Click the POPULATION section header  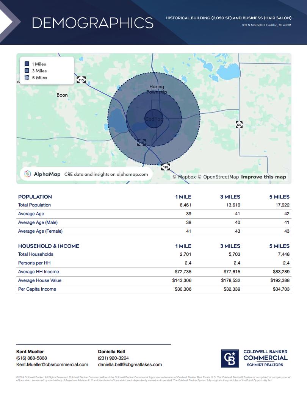click(35, 197)
